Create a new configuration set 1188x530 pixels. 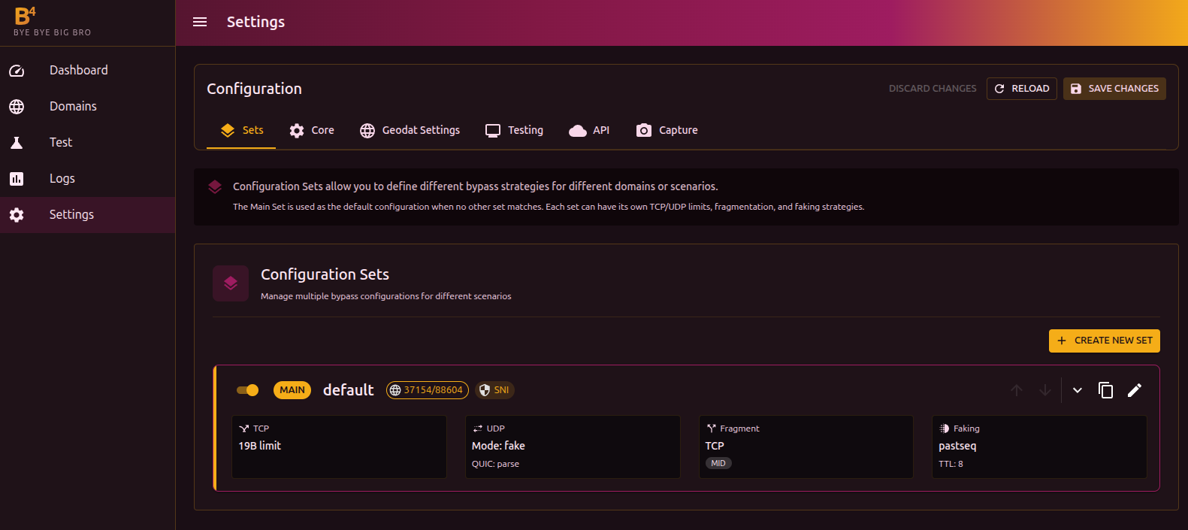click(x=1104, y=341)
